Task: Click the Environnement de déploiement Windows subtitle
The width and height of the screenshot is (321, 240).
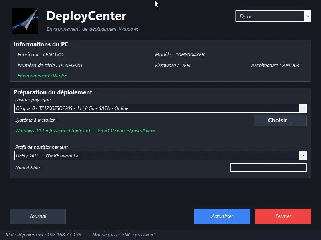Action: coord(93,29)
